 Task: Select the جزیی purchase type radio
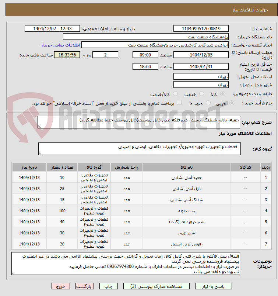coord(232,103)
